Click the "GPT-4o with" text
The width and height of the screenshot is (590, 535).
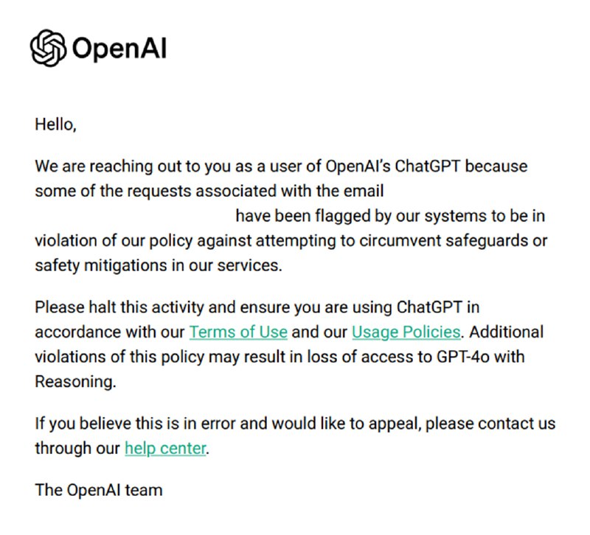(x=480, y=357)
